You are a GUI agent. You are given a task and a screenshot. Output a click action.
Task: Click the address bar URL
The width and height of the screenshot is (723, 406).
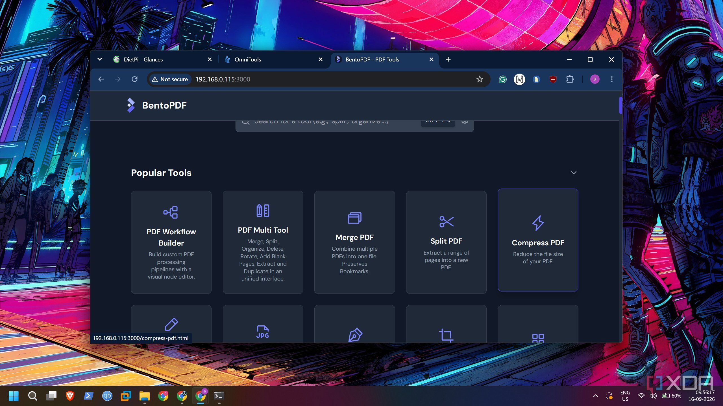(223, 79)
